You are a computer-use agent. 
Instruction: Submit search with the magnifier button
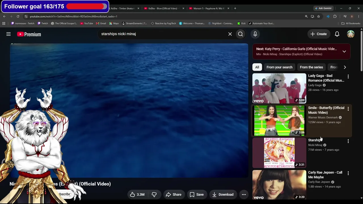click(240, 34)
